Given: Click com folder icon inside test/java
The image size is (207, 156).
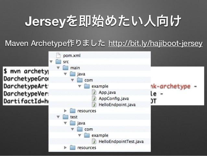Looking at the screenshot, I should pyautogui.click(x=80, y=129).
